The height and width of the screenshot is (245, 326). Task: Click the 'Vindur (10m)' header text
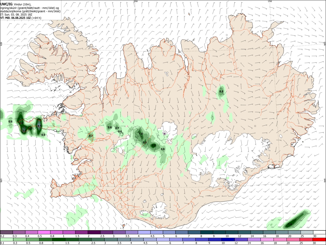(22, 5)
